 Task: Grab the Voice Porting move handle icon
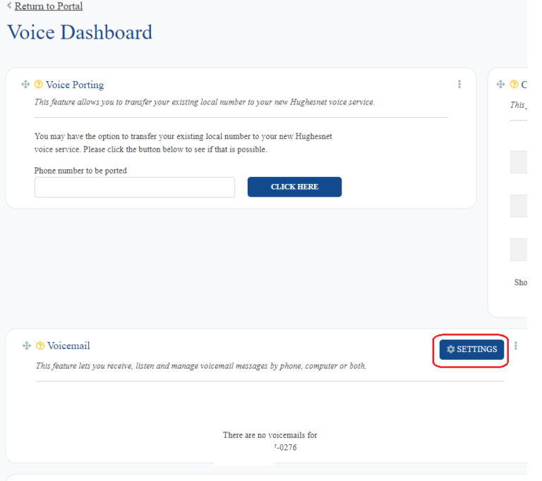pos(26,85)
